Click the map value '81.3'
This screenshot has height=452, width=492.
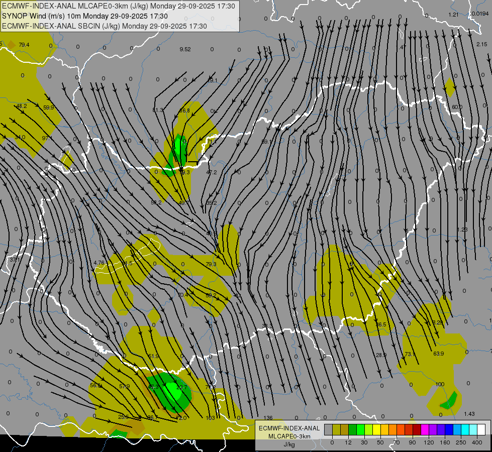click(158, 110)
